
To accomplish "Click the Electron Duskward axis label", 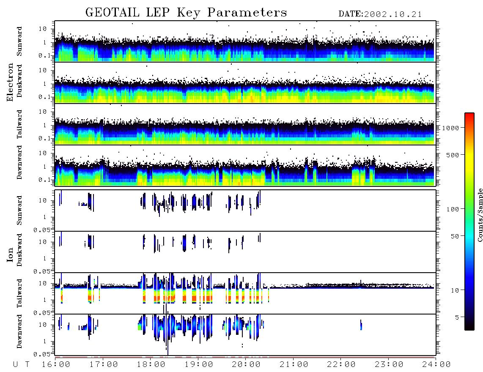I will 19,81.
